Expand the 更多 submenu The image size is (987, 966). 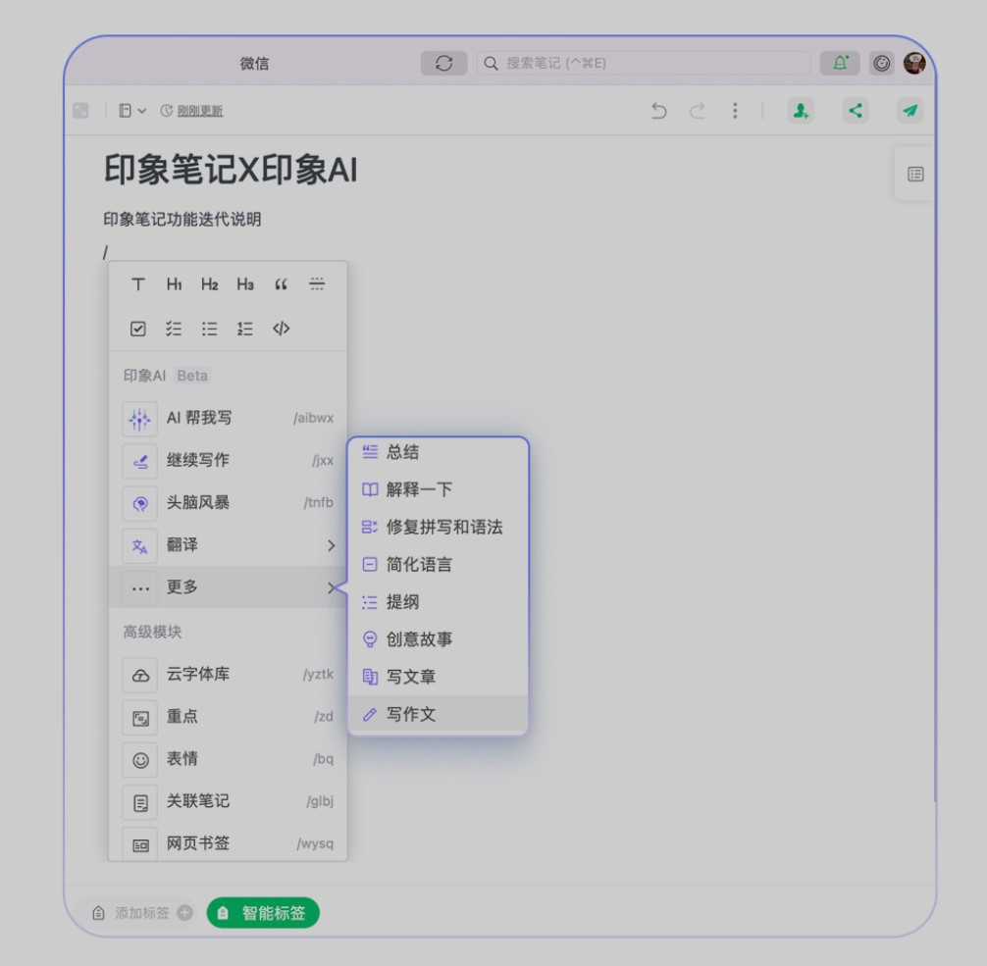(x=228, y=587)
